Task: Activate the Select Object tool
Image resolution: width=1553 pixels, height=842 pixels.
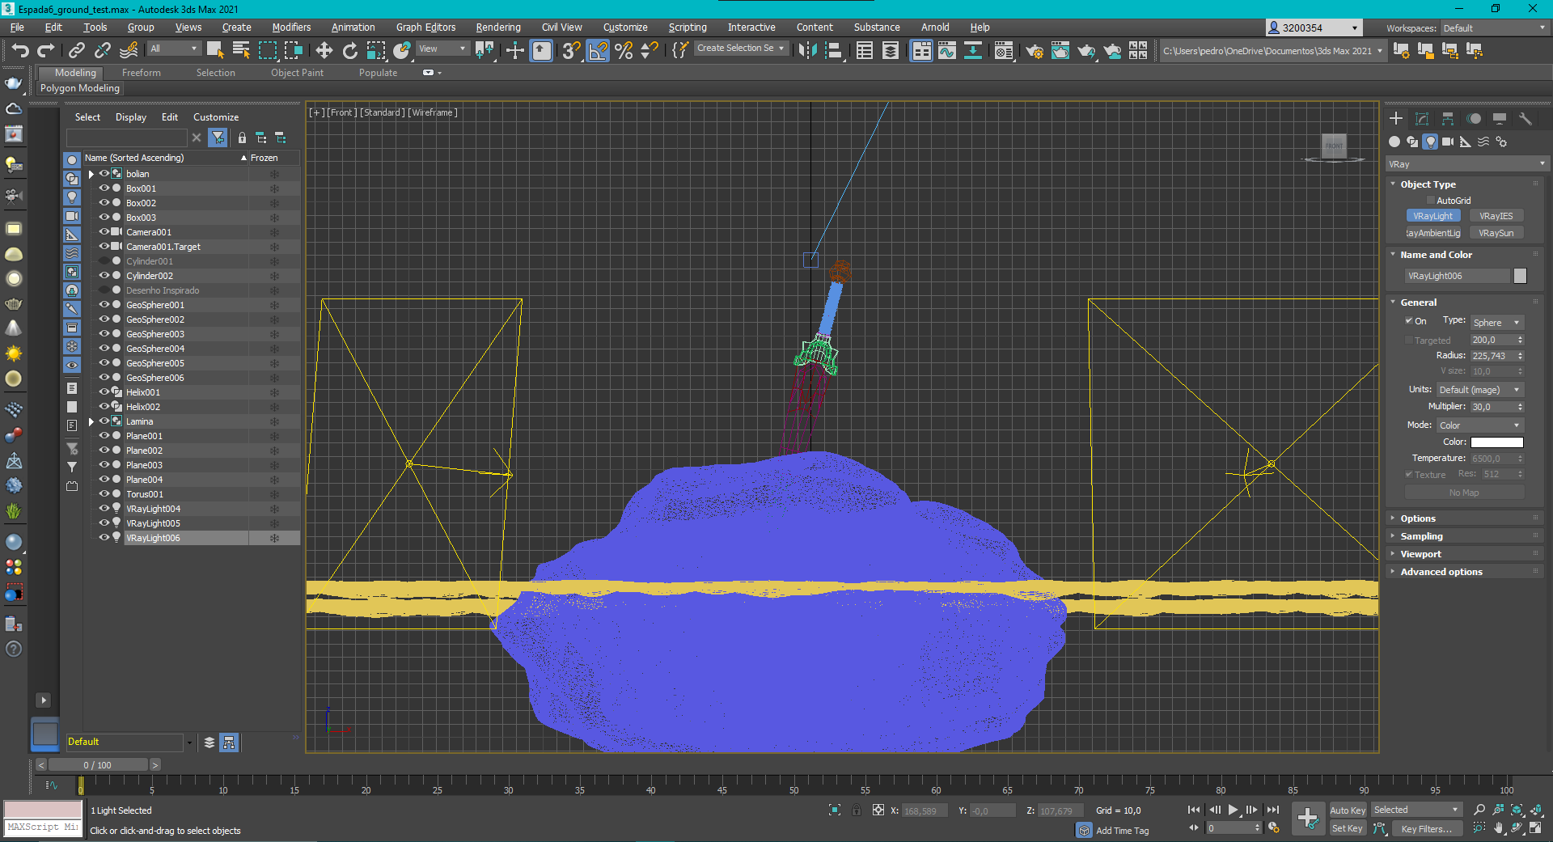Action: [215, 51]
